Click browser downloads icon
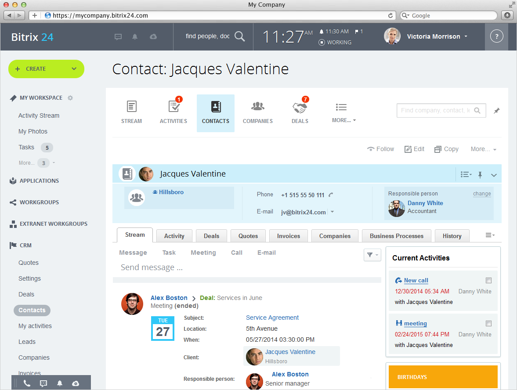Screen dimensions: 517x390 point(507,15)
